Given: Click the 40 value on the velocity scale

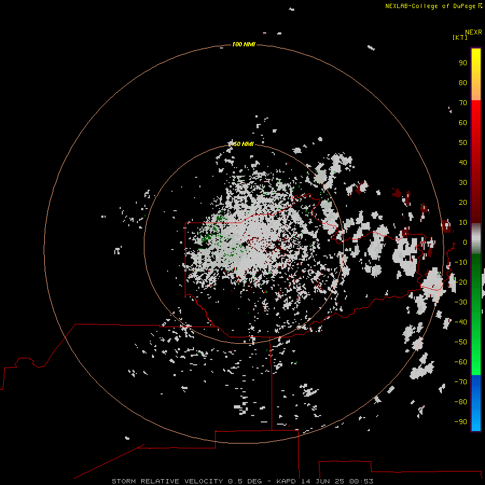Looking at the screenshot, I should coord(463,163).
